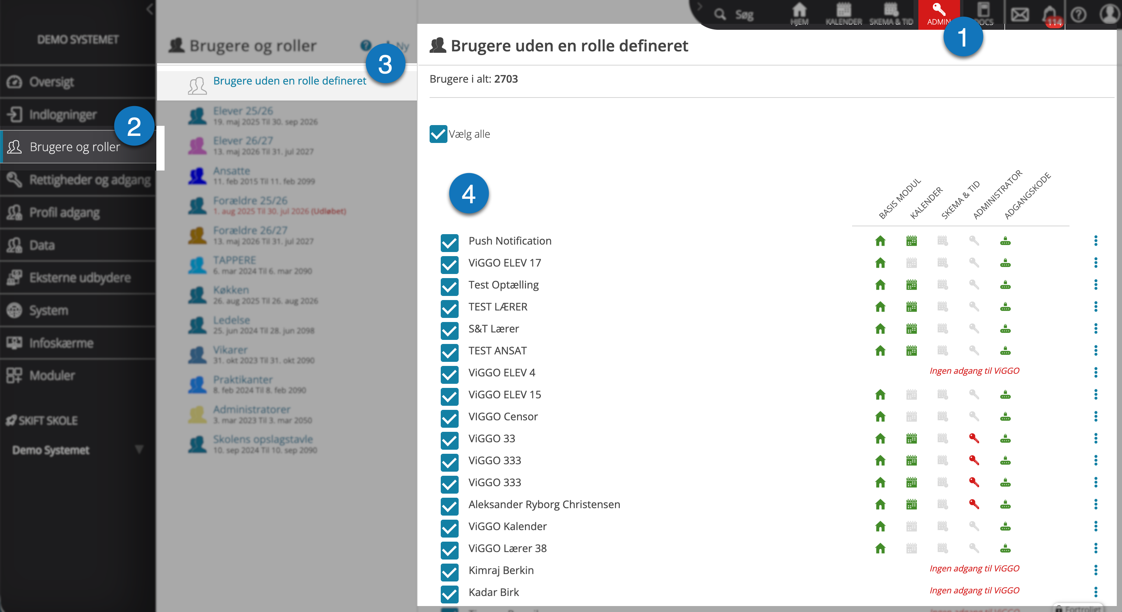Click Kalender icon for ViGGO ELEV 17
The image size is (1122, 612).
tap(912, 263)
